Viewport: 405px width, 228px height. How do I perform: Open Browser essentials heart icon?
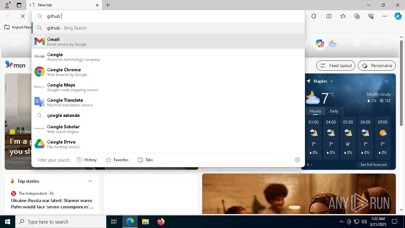coord(371,16)
